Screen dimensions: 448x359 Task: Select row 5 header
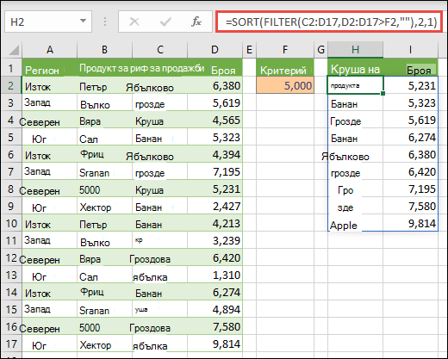click(x=11, y=137)
